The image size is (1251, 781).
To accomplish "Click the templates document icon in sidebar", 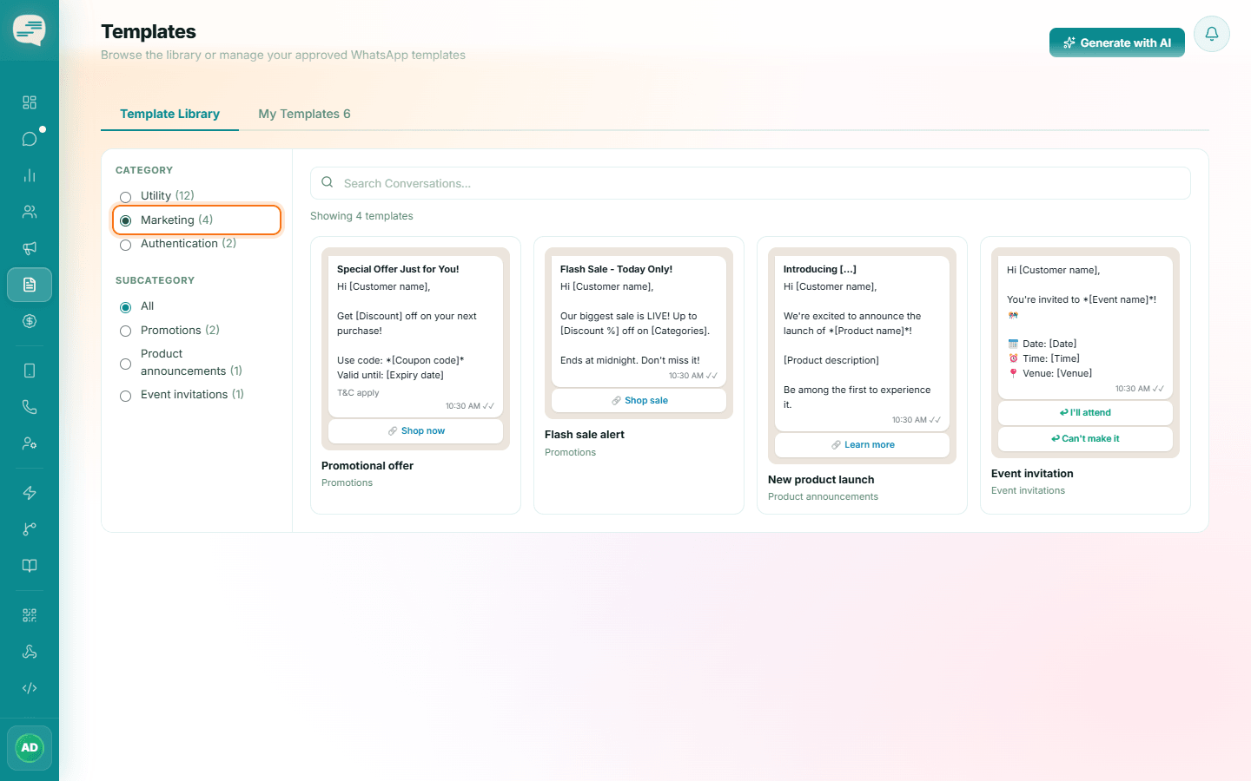I will click(x=30, y=285).
